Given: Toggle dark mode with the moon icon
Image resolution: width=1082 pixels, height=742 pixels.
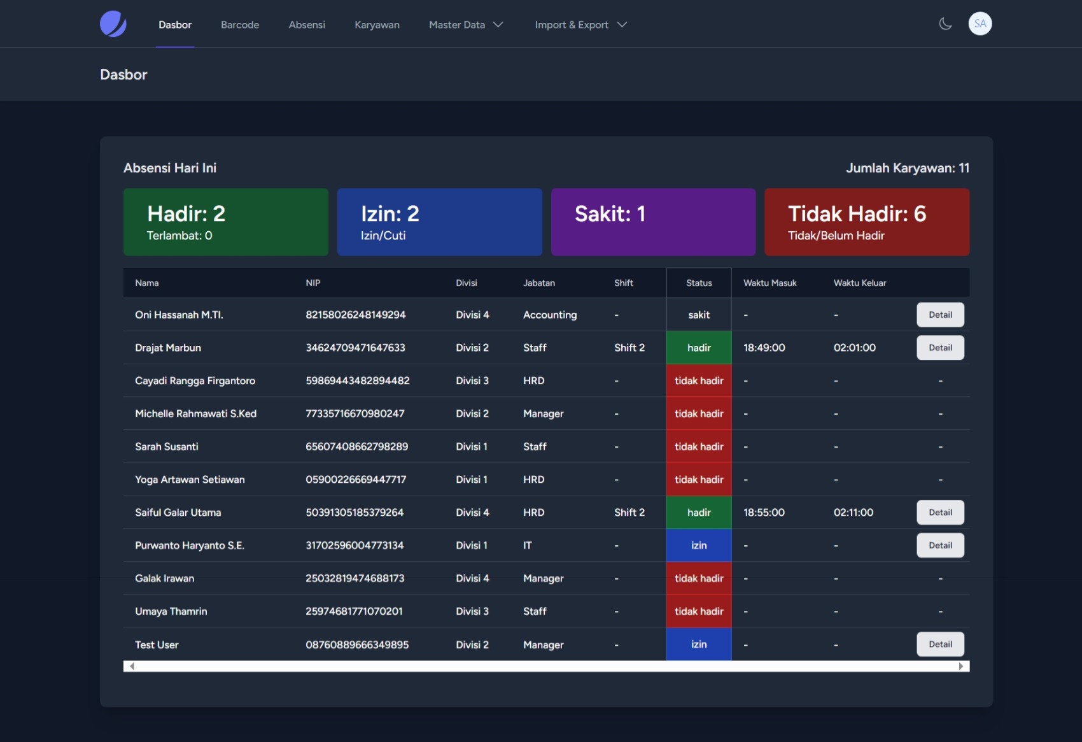Looking at the screenshot, I should pyautogui.click(x=945, y=24).
